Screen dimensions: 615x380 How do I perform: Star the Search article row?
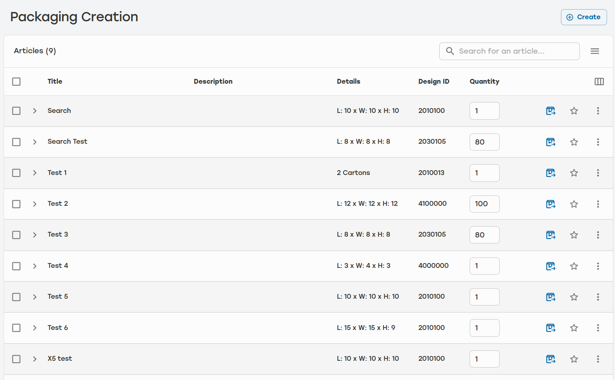574,111
